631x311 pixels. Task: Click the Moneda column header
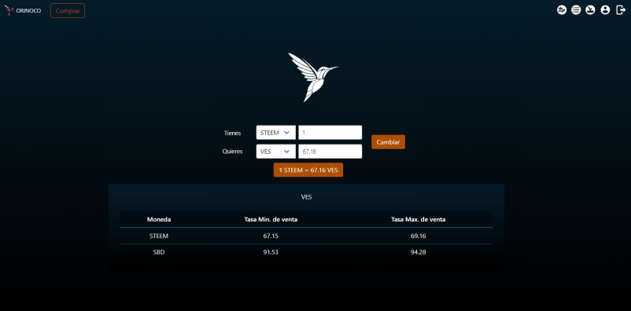click(159, 219)
